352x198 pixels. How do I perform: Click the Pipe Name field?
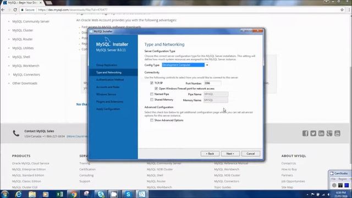(x=216, y=94)
